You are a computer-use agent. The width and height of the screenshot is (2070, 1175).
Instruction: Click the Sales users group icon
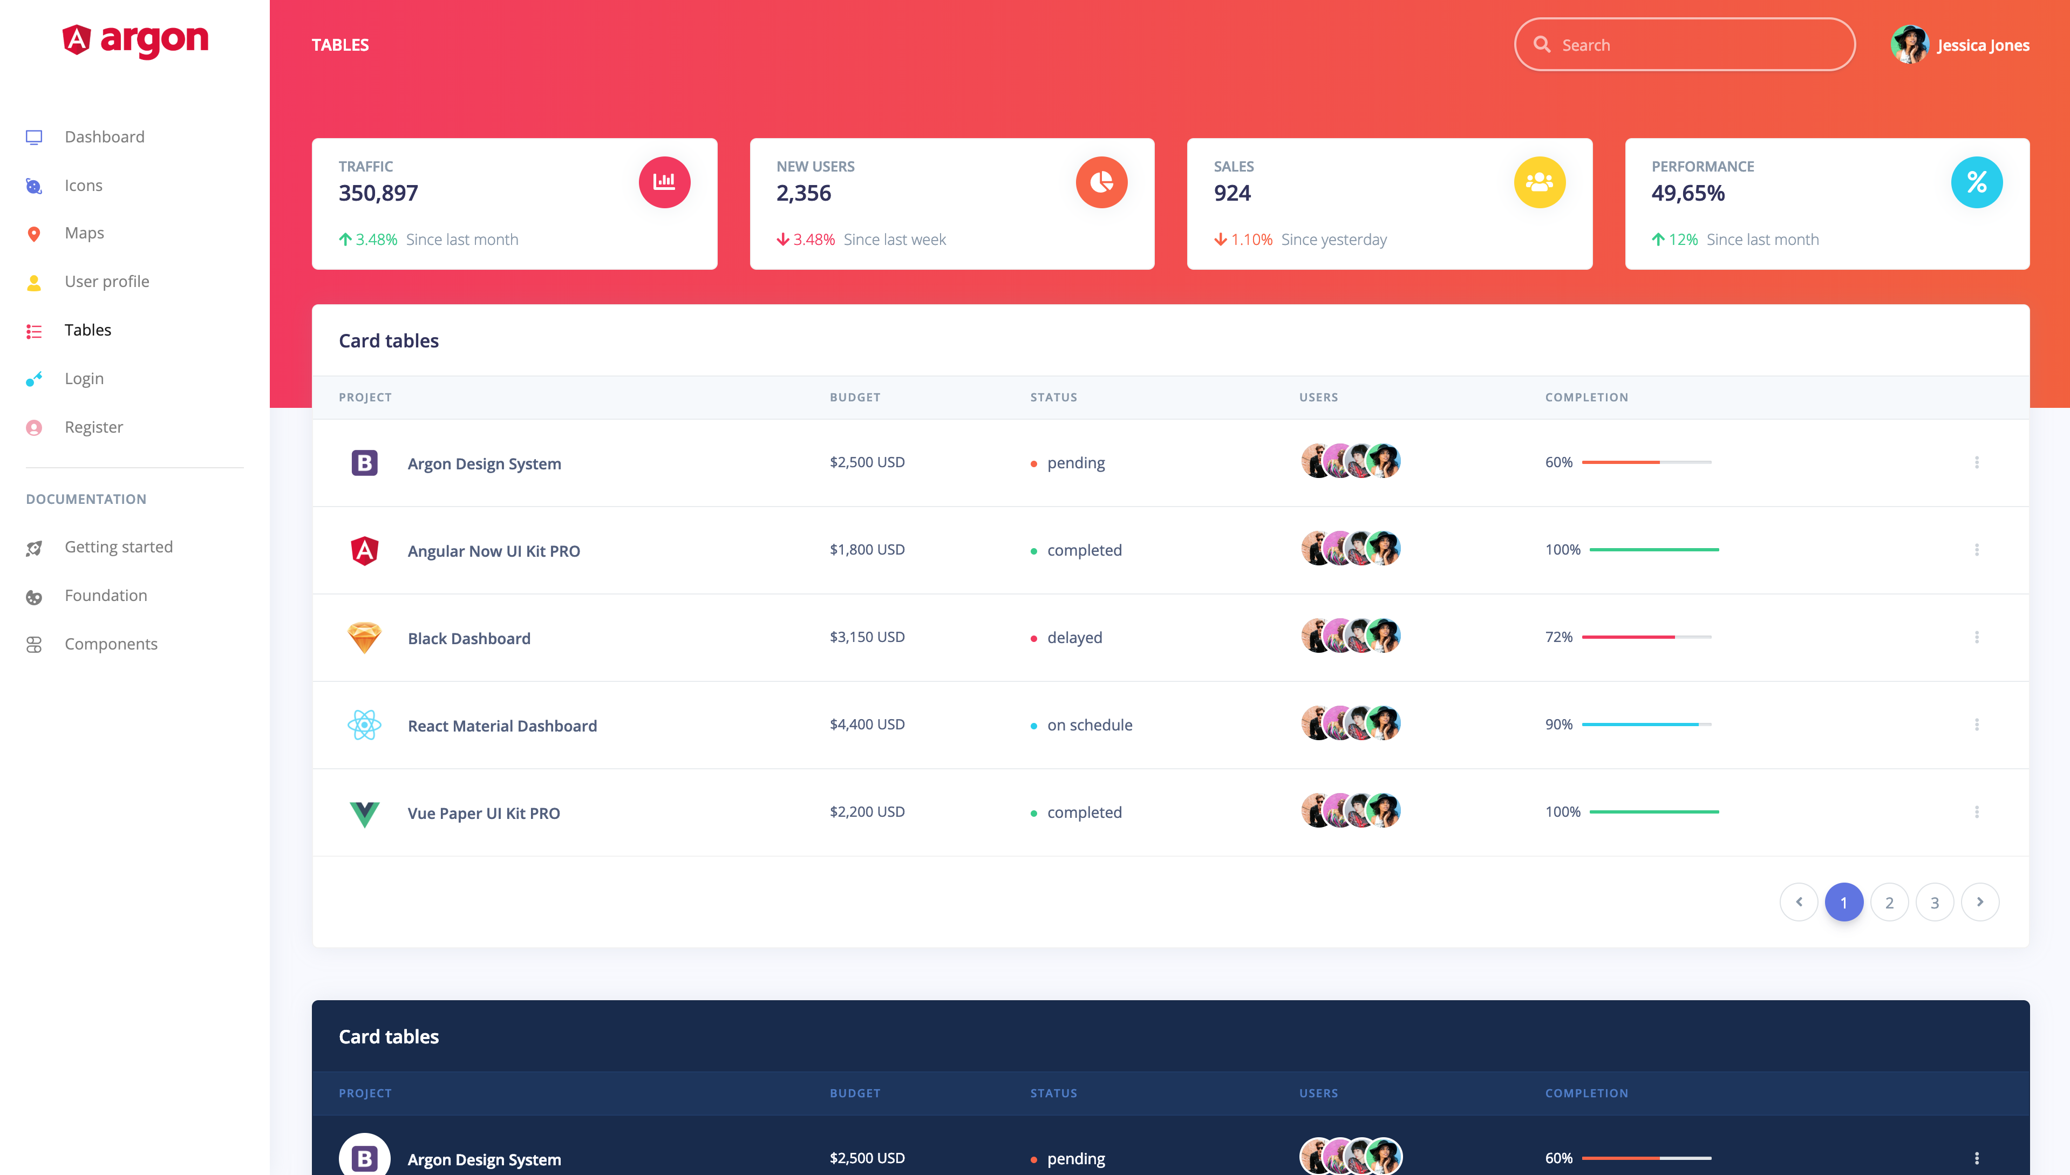1539,182
